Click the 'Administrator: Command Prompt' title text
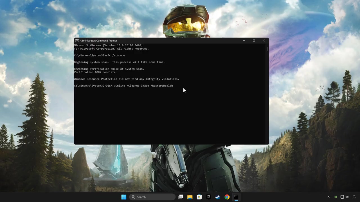This screenshot has width=360, height=202. coord(98,41)
